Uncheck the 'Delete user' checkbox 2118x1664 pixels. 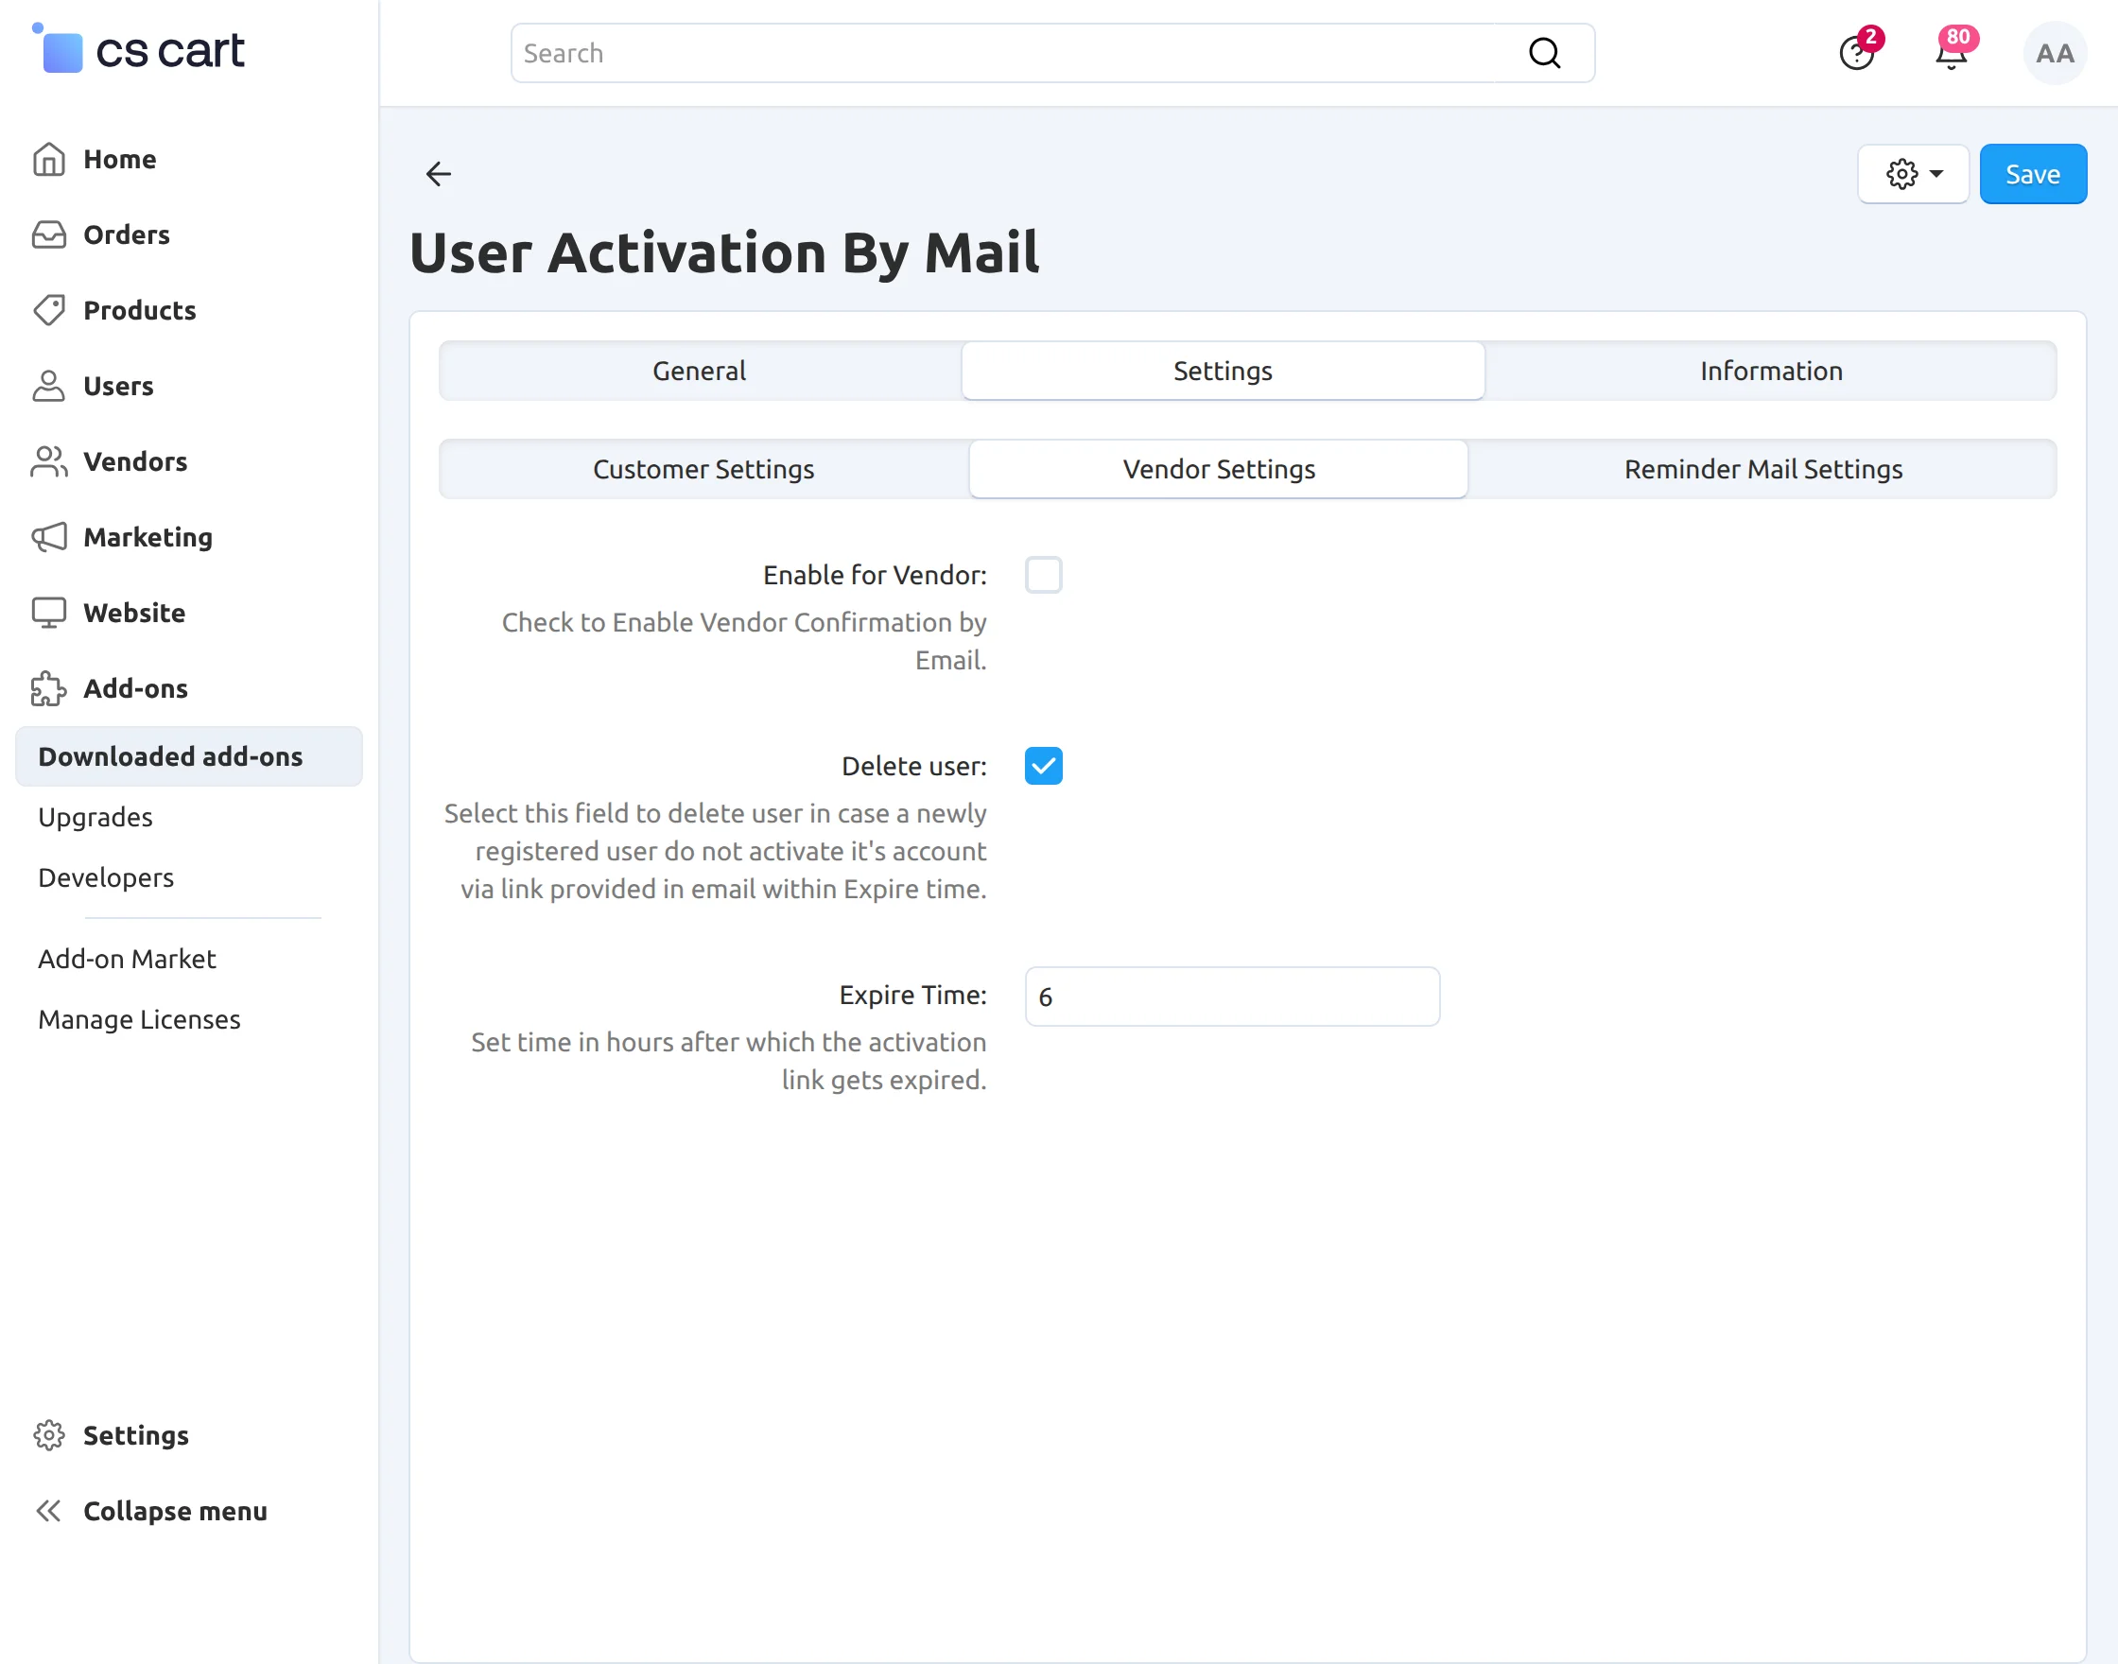(x=1044, y=766)
